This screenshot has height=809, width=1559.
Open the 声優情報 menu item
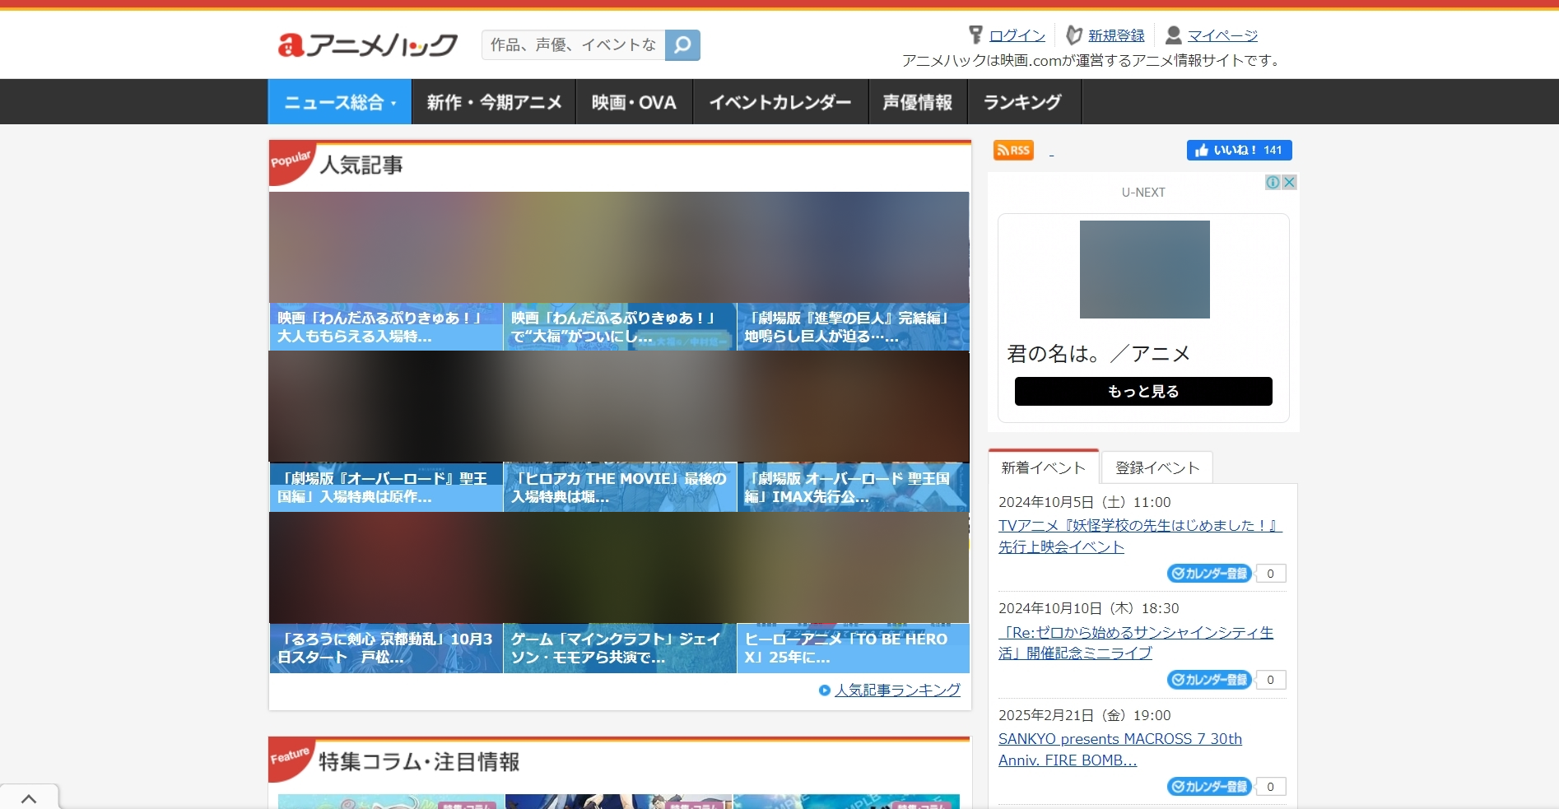[918, 102]
